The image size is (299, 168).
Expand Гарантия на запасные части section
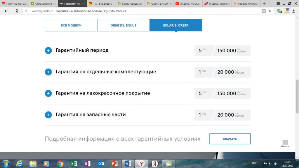(48, 115)
